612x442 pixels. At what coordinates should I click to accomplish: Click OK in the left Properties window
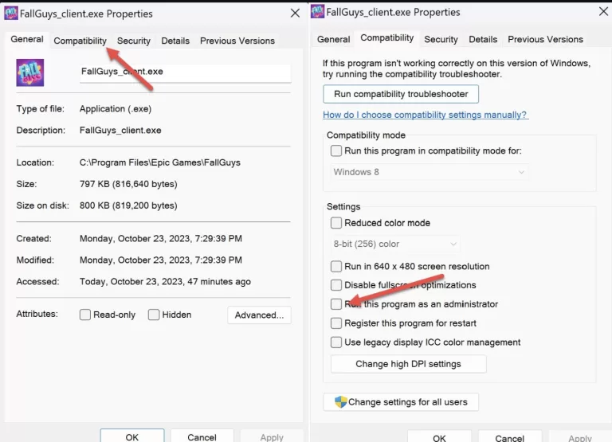132,436
